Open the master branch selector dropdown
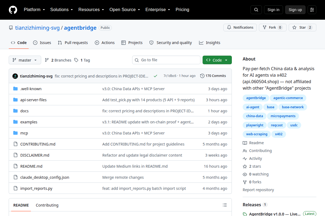Image resolution: width=325 pixels, height=216 pixels. click(x=25, y=60)
